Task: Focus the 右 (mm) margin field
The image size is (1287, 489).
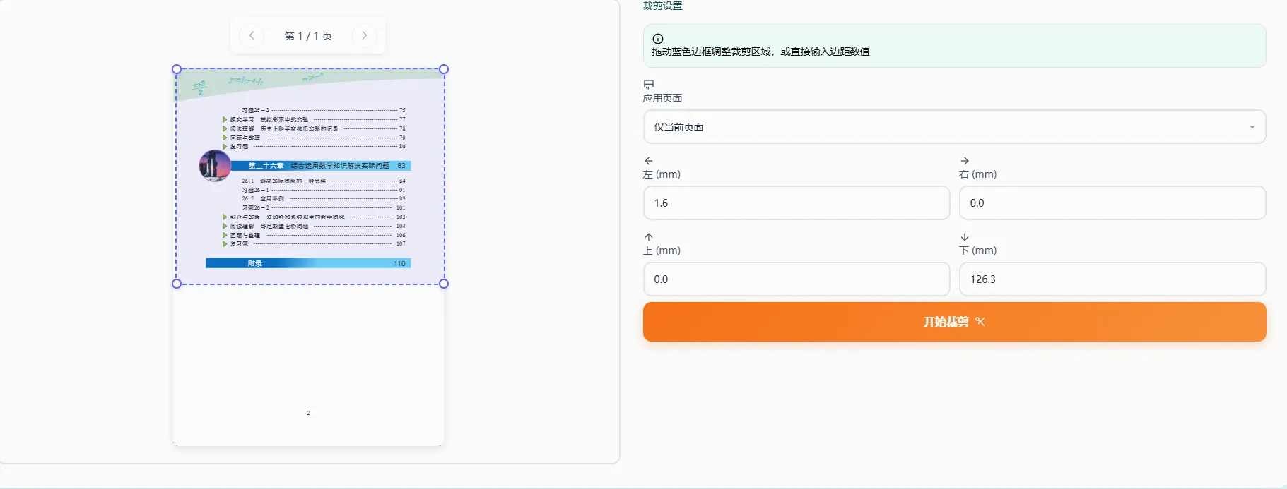Action: point(1112,203)
